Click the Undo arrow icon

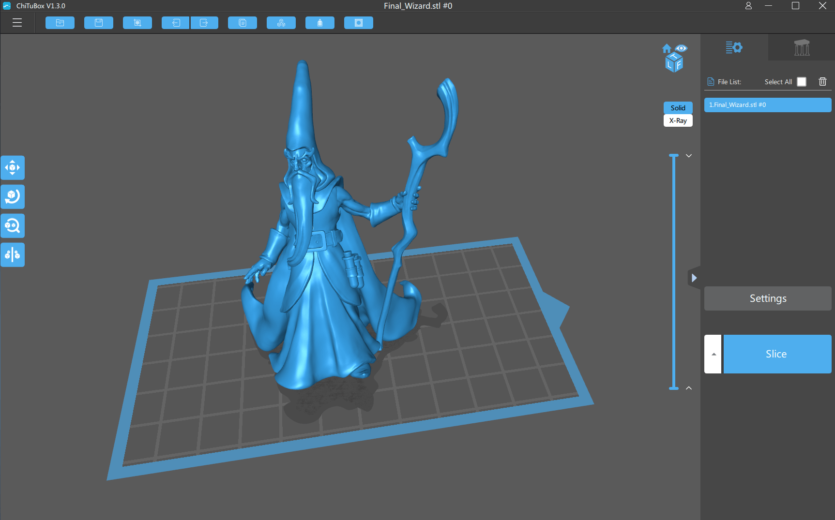tap(175, 22)
